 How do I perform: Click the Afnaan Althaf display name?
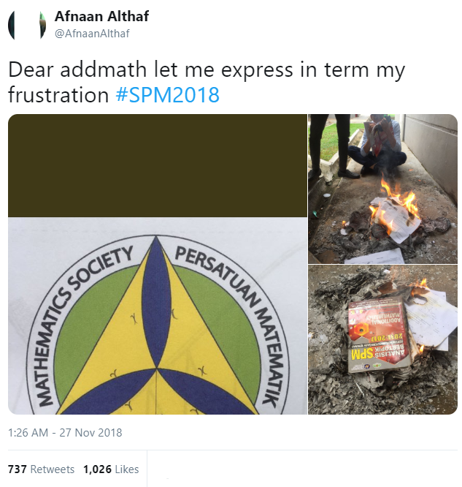[x=101, y=16]
